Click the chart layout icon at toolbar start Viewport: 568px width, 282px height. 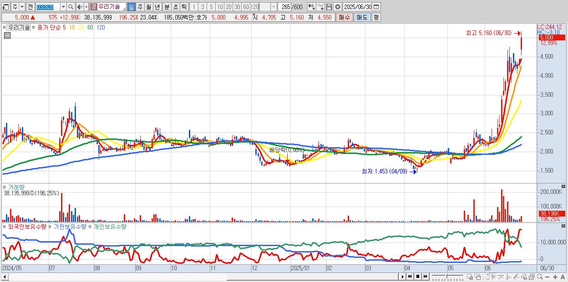tap(6, 7)
